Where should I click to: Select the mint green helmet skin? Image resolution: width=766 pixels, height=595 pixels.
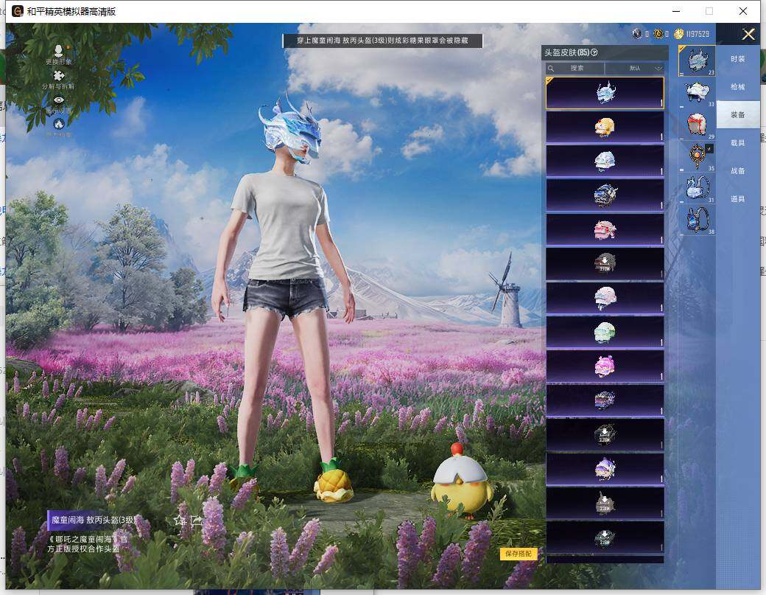[x=605, y=332]
